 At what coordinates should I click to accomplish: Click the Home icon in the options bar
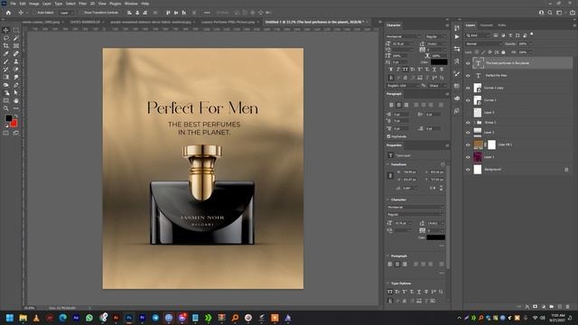tap(8, 13)
